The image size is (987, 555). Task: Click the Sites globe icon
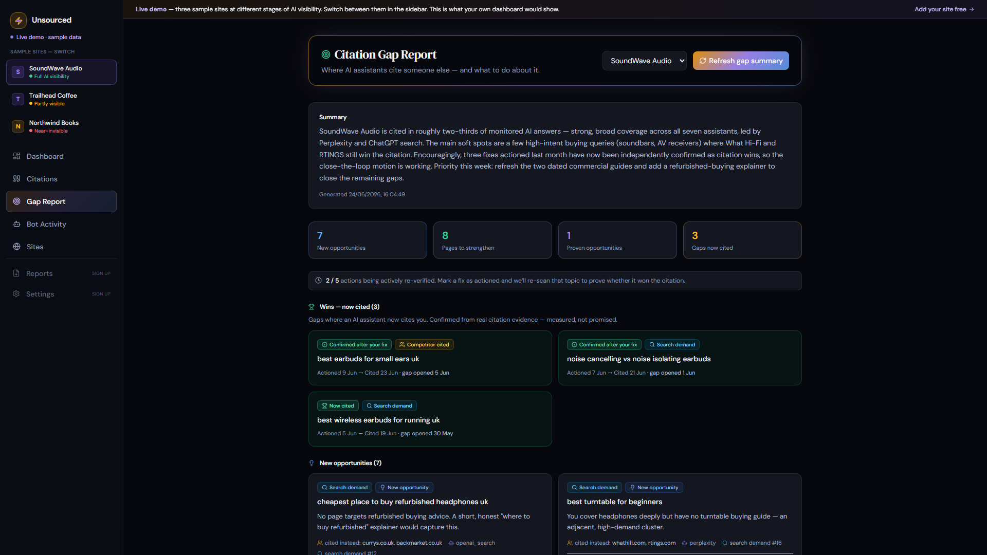[16, 247]
